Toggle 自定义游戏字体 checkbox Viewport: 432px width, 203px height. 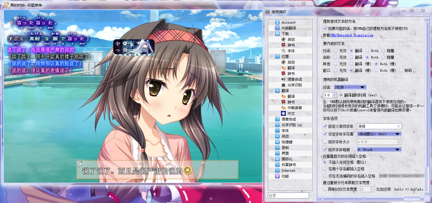pos(325,126)
